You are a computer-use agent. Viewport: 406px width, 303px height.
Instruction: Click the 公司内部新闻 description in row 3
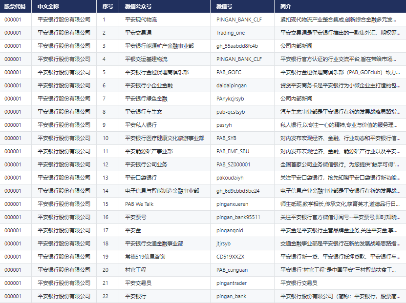point(296,46)
